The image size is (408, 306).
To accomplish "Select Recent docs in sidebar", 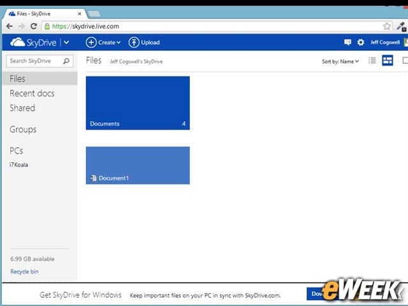I will click(32, 94).
